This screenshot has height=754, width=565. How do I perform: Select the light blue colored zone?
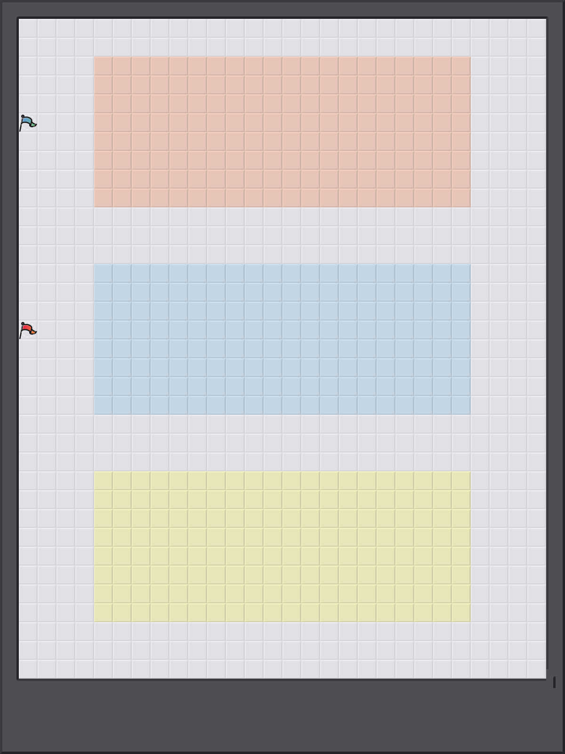tap(282, 339)
